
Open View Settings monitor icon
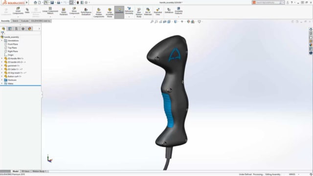coord(199,21)
